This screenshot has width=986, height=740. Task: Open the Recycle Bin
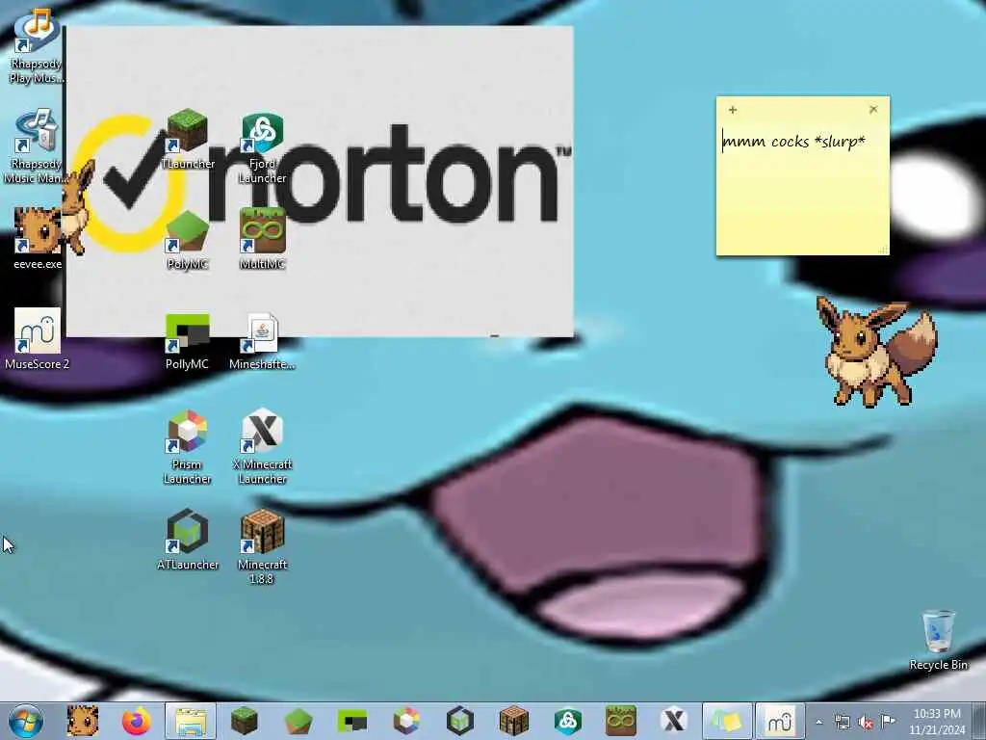coord(938,640)
